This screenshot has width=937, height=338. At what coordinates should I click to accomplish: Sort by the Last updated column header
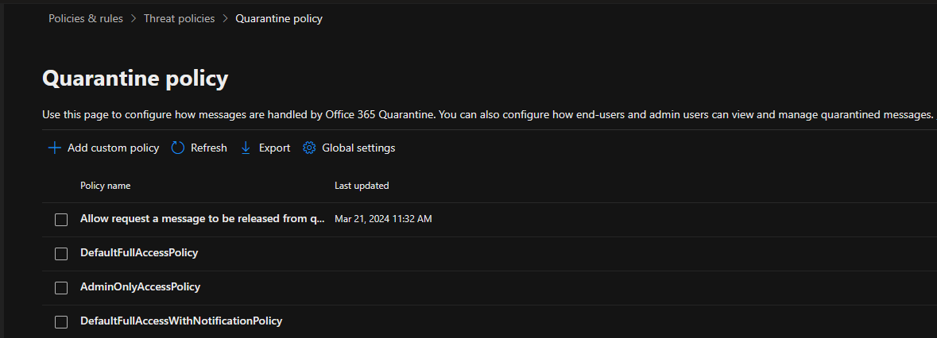coord(362,186)
